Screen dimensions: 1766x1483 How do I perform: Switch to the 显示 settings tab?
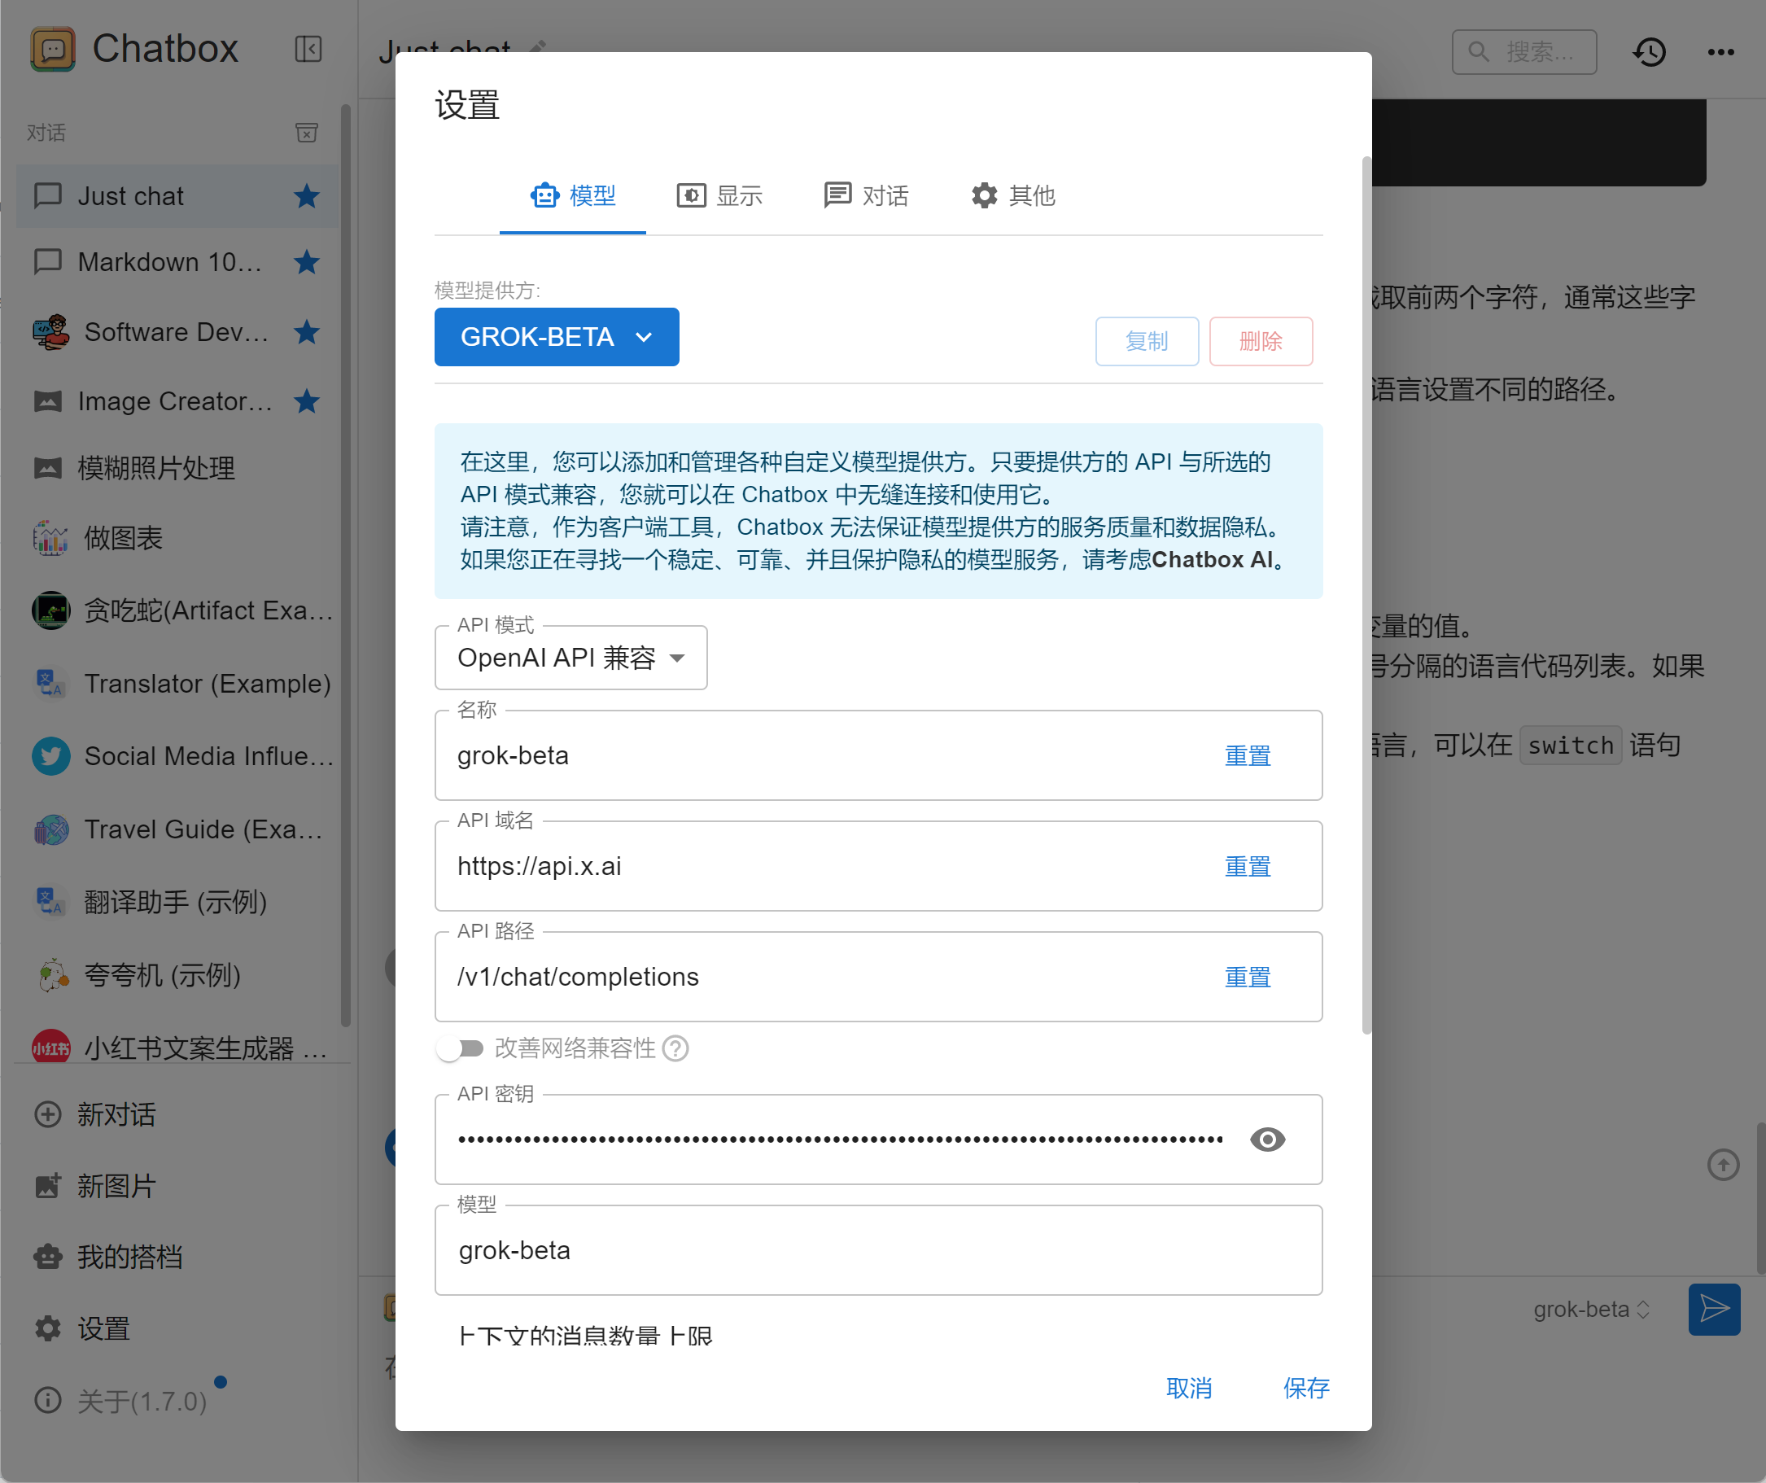(719, 195)
